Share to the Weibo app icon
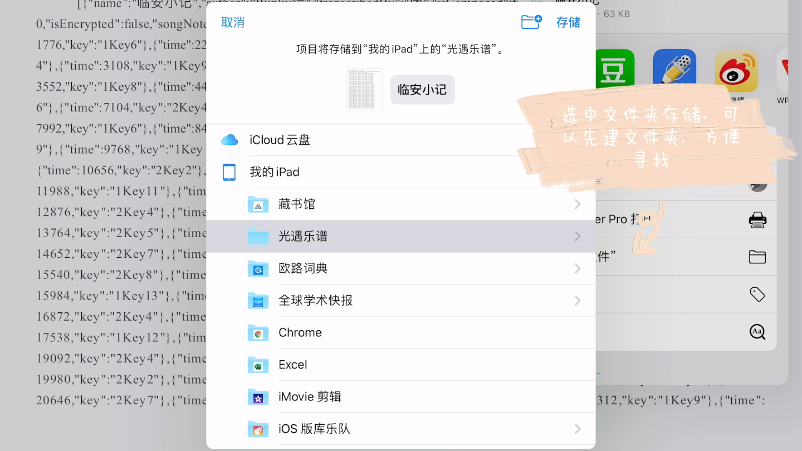This screenshot has height=451, width=802. tap(736, 70)
